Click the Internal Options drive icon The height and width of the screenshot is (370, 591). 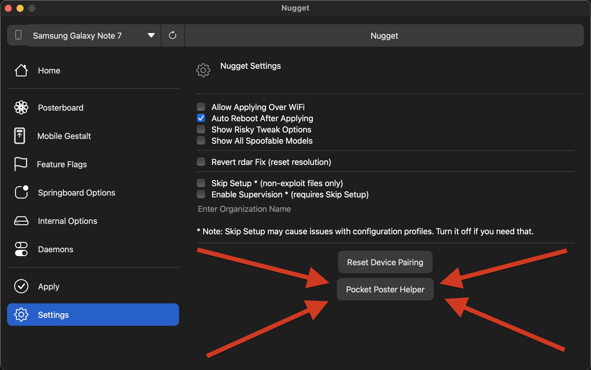pos(21,221)
